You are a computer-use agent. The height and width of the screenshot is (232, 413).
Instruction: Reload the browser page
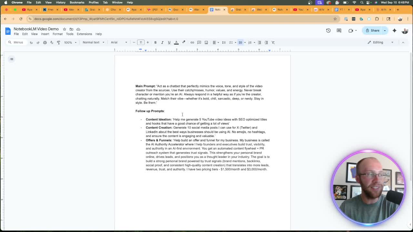click(x=21, y=19)
